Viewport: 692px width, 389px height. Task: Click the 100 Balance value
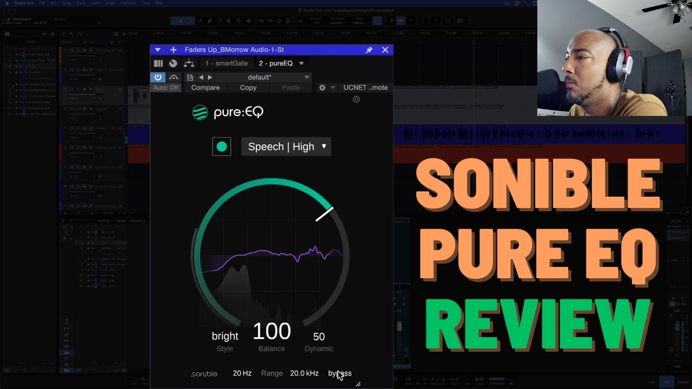271,331
